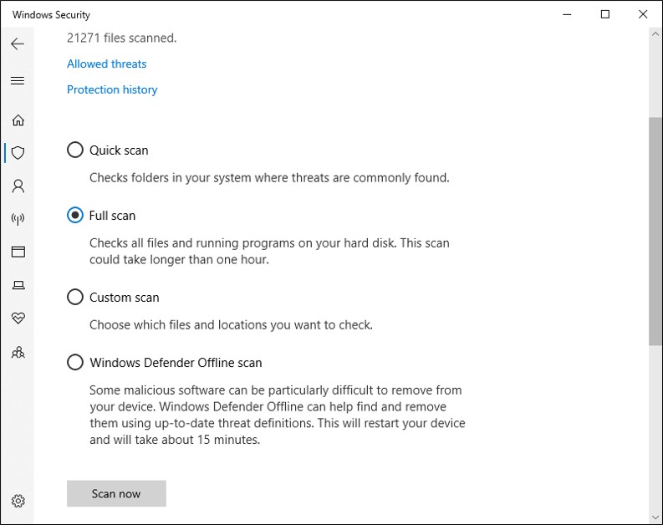
Task: Open the hamburger navigation menu
Action: (x=18, y=81)
